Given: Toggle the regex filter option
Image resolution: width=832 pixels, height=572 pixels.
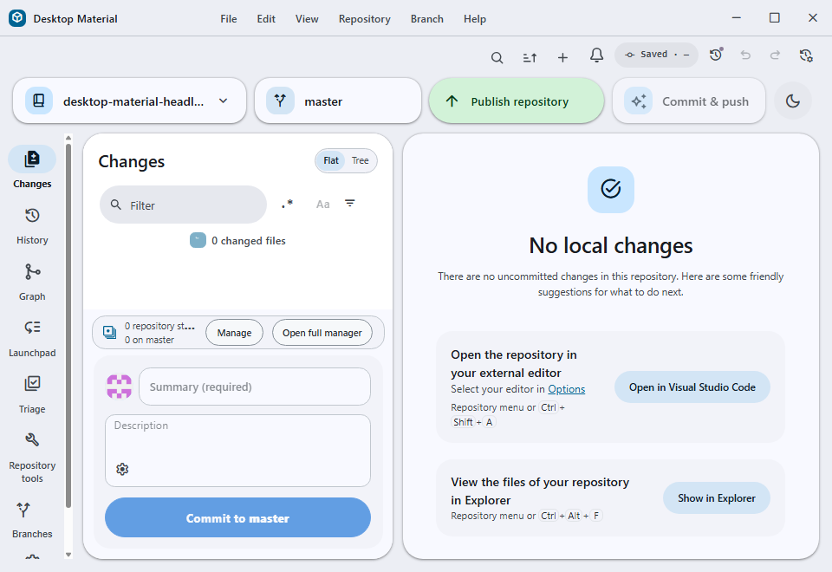Looking at the screenshot, I should tap(287, 204).
